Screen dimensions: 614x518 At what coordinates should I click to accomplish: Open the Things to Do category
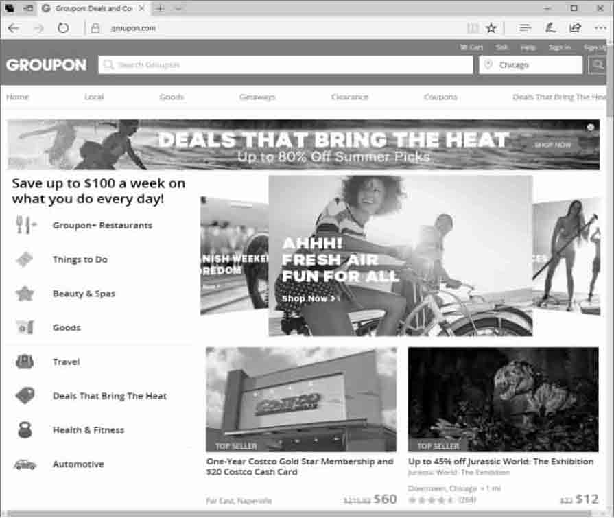(x=80, y=259)
